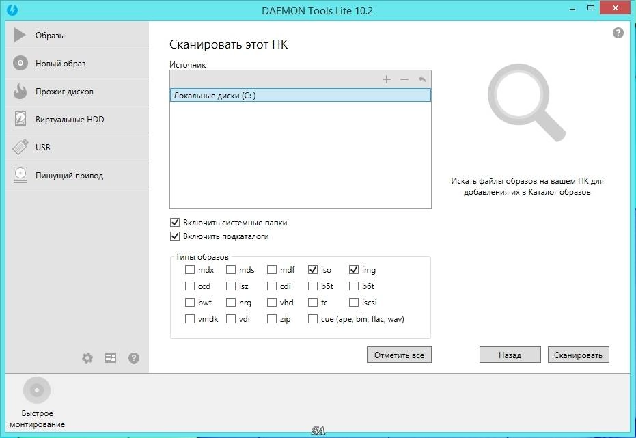Image resolution: width=636 pixels, height=438 pixels.
Task: Close the DAEMON Tools window
Action: [616, 8]
